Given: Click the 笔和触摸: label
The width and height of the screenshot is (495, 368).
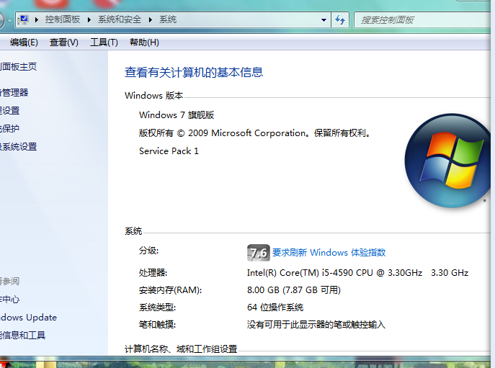Looking at the screenshot, I should pos(157,325).
